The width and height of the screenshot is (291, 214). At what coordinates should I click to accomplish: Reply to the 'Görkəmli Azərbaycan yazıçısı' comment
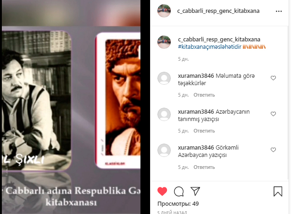coord(204,167)
